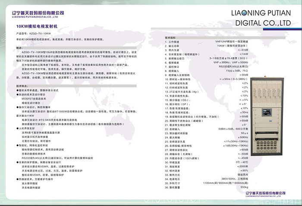Click the touchscreen display on the cabinet photo
The image size is (302, 206).
267,112
